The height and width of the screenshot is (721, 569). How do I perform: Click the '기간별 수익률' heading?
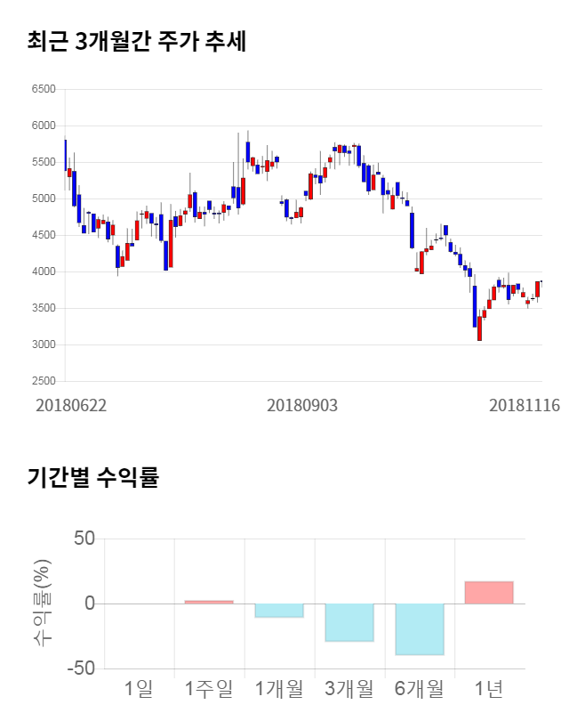click(x=92, y=477)
